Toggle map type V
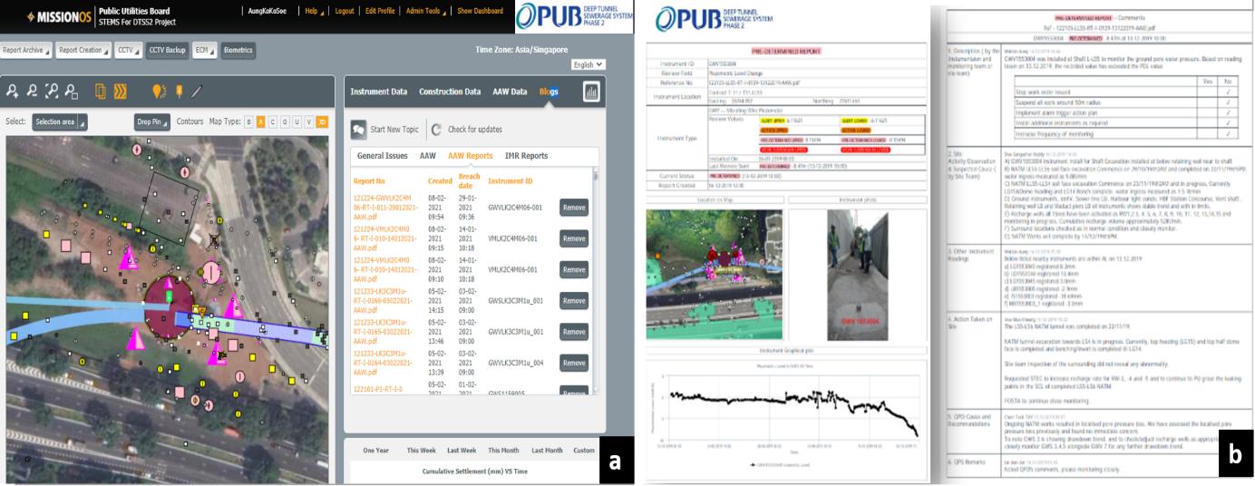This screenshot has height=486, width=1255. point(307,121)
